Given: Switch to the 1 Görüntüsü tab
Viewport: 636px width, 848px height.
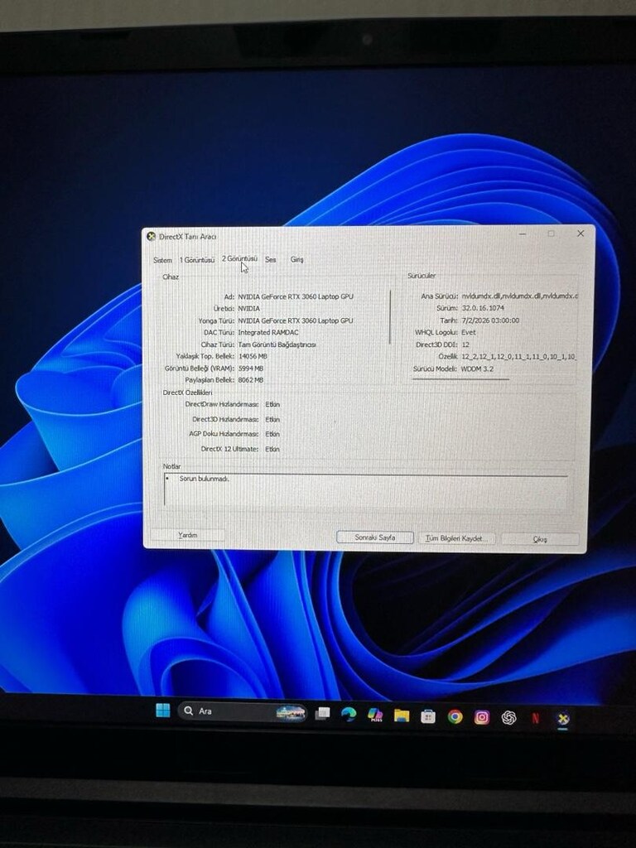Looking at the screenshot, I should tap(197, 259).
